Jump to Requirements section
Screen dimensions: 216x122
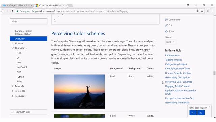point(172,55)
